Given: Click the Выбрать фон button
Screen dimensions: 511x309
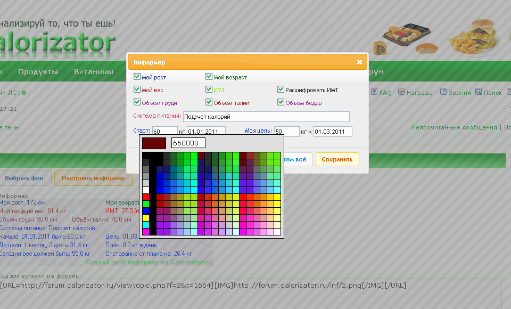Looking at the screenshot, I should pyautogui.click(x=25, y=178).
